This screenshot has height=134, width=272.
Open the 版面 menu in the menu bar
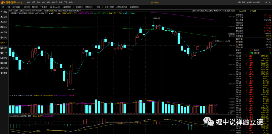pyautogui.click(x=33, y=3)
